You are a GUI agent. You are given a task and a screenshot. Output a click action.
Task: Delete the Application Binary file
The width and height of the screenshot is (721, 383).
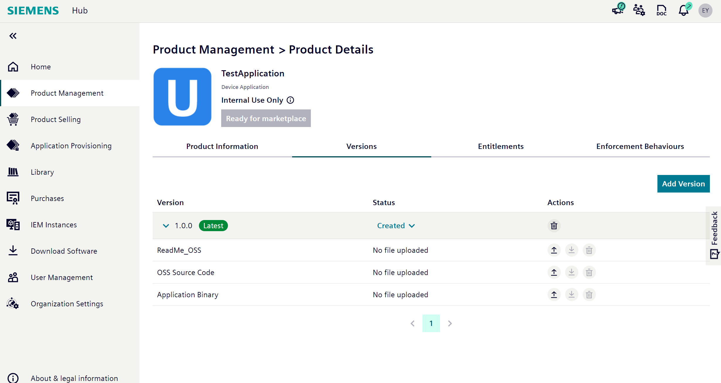(589, 295)
